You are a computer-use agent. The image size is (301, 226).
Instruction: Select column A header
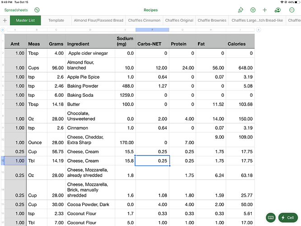[15, 30]
